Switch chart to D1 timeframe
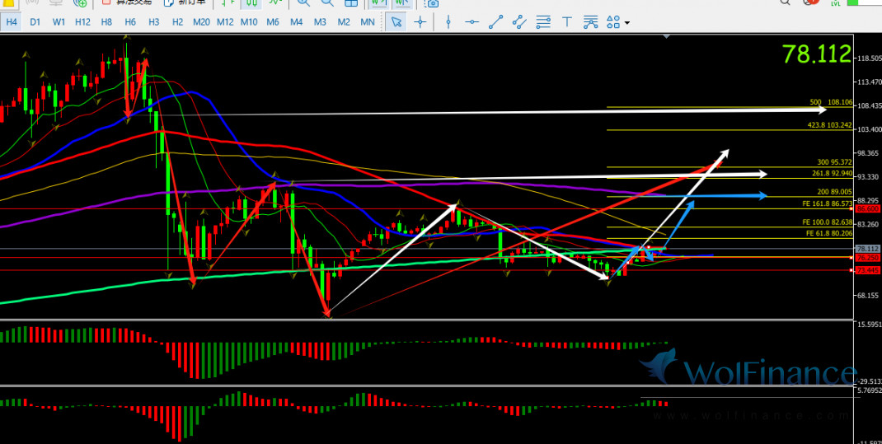Image resolution: width=882 pixels, height=444 pixels. (x=35, y=22)
